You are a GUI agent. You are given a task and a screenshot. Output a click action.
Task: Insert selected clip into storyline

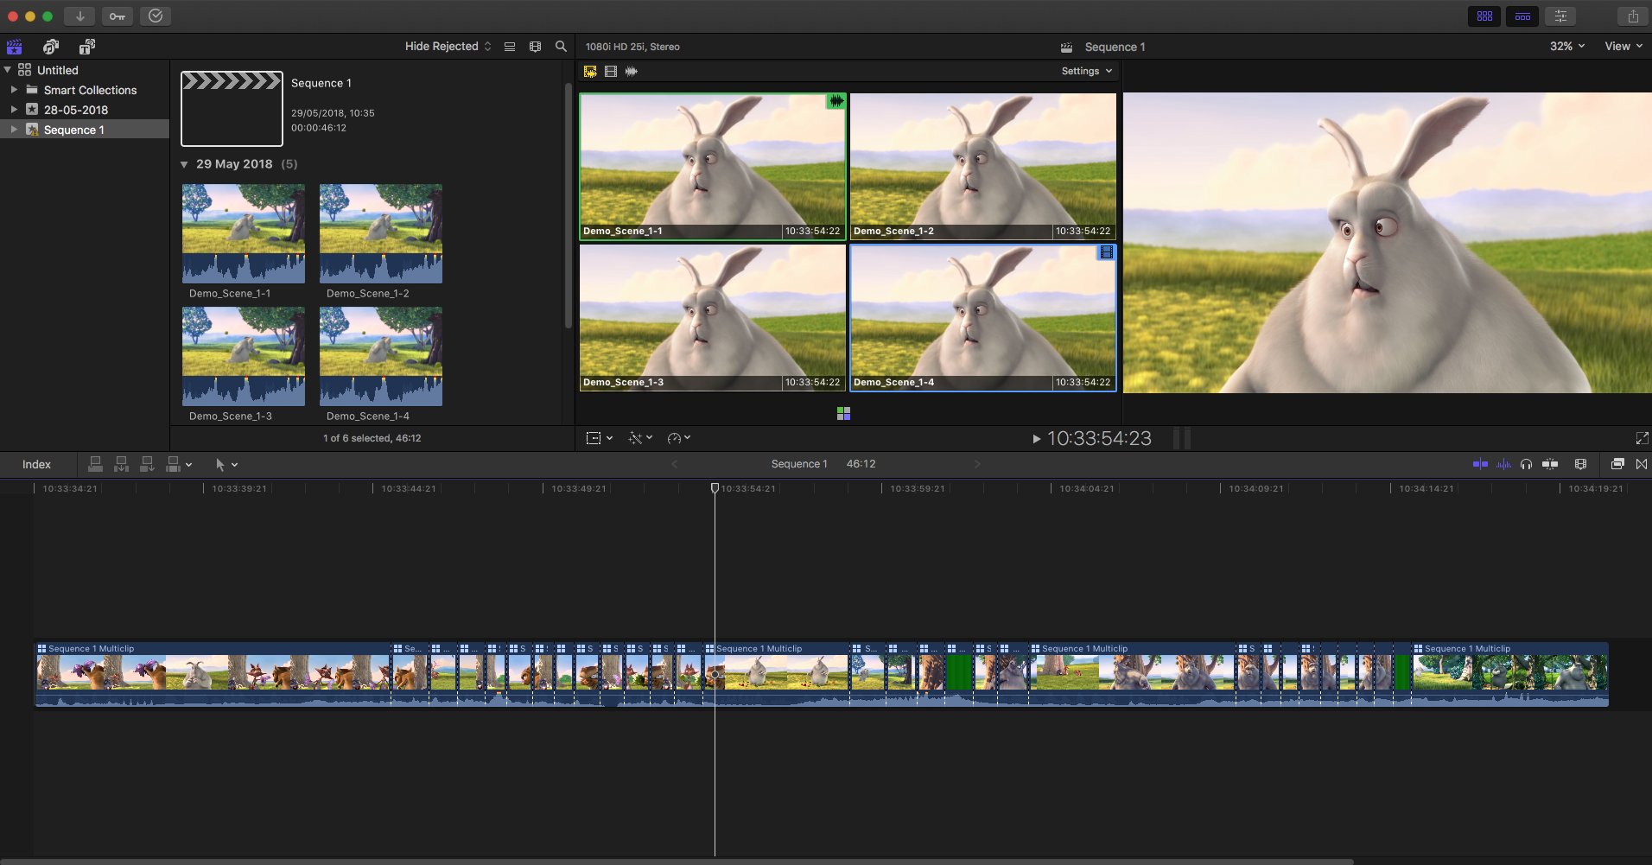(122, 465)
